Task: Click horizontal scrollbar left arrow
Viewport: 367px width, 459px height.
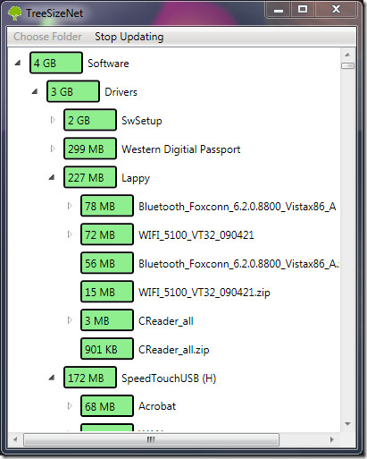Action: click(15, 439)
